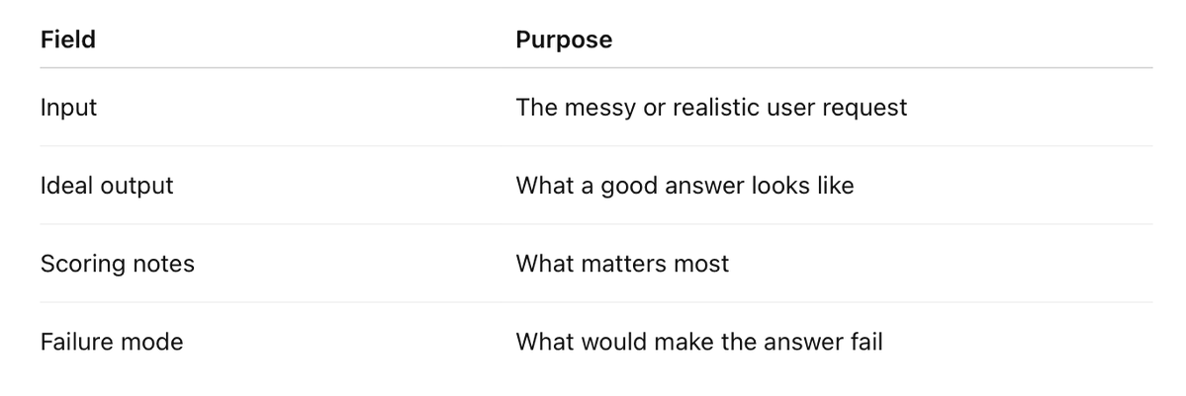Click the word 'good' in Ideal output row
Viewport: 1186px width, 396px height.
[626, 187]
